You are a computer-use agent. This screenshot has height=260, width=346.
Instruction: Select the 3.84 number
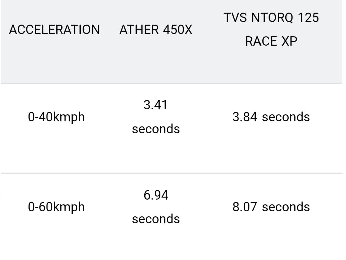tap(245, 117)
